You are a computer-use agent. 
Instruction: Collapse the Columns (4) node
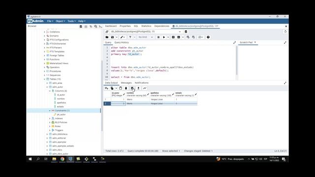point(50,91)
